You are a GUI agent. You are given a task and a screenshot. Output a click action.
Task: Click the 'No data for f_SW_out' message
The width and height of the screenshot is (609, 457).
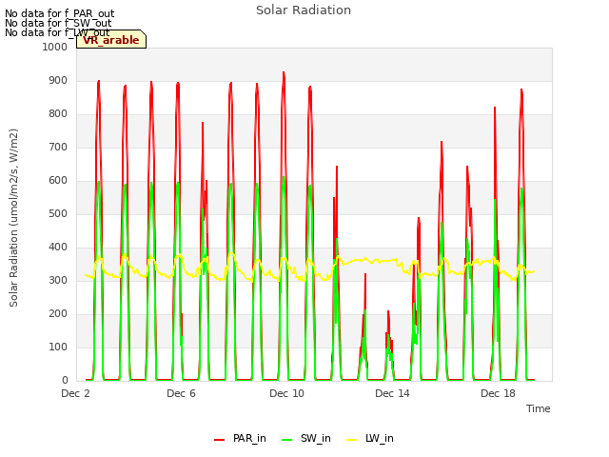58,23
